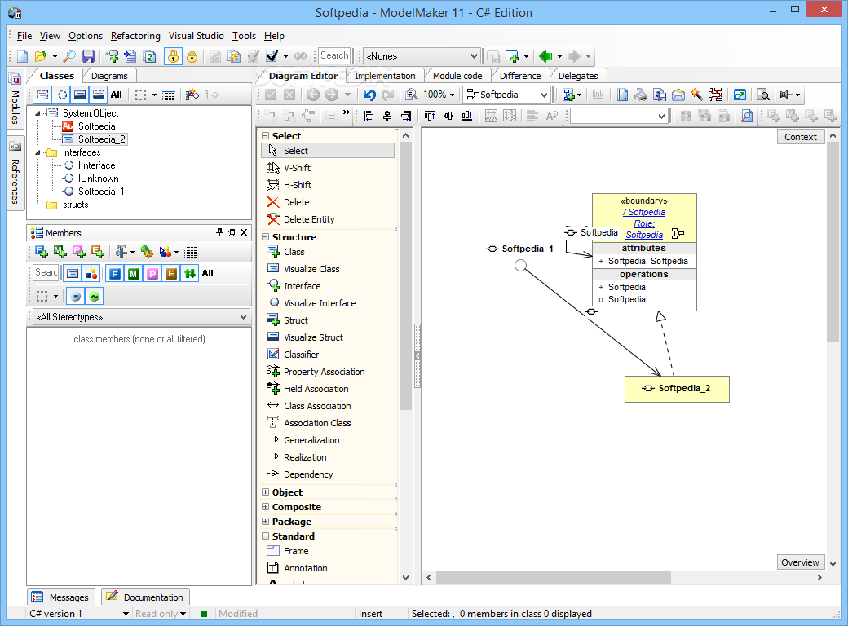Click the Undo arrow in diagram toolbar
Viewport: 848px width, 626px height.
369,95
